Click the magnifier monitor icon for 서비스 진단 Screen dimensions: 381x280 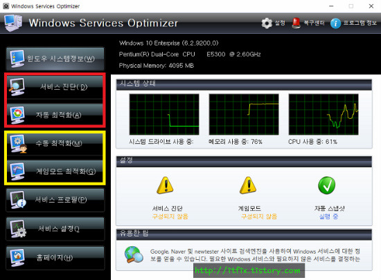17,87
